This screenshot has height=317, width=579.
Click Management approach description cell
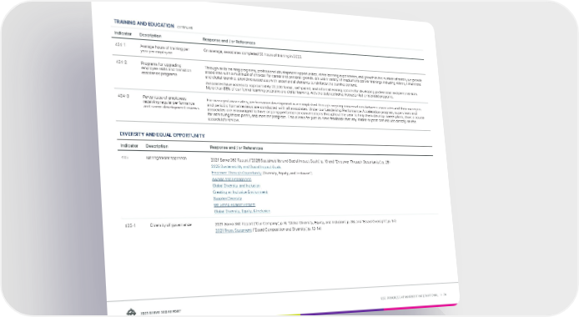(x=166, y=158)
